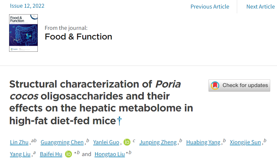Viewport: 277px width, 166px height.
Task: Click the bookmark icon in Check for updates
Action: pos(215,85)
